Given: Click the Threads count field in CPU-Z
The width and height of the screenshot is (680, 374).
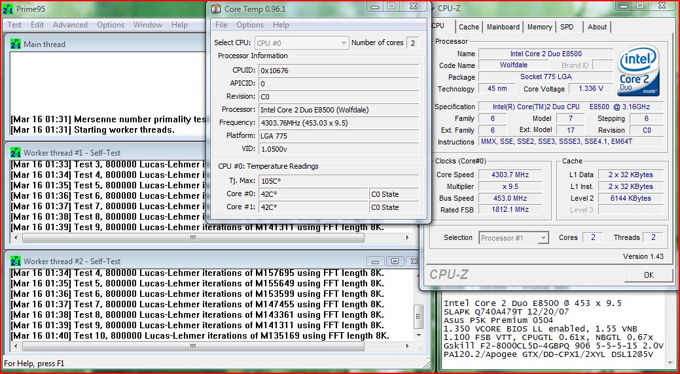Looking at the screenshot, I should click(x=653, y=237).
